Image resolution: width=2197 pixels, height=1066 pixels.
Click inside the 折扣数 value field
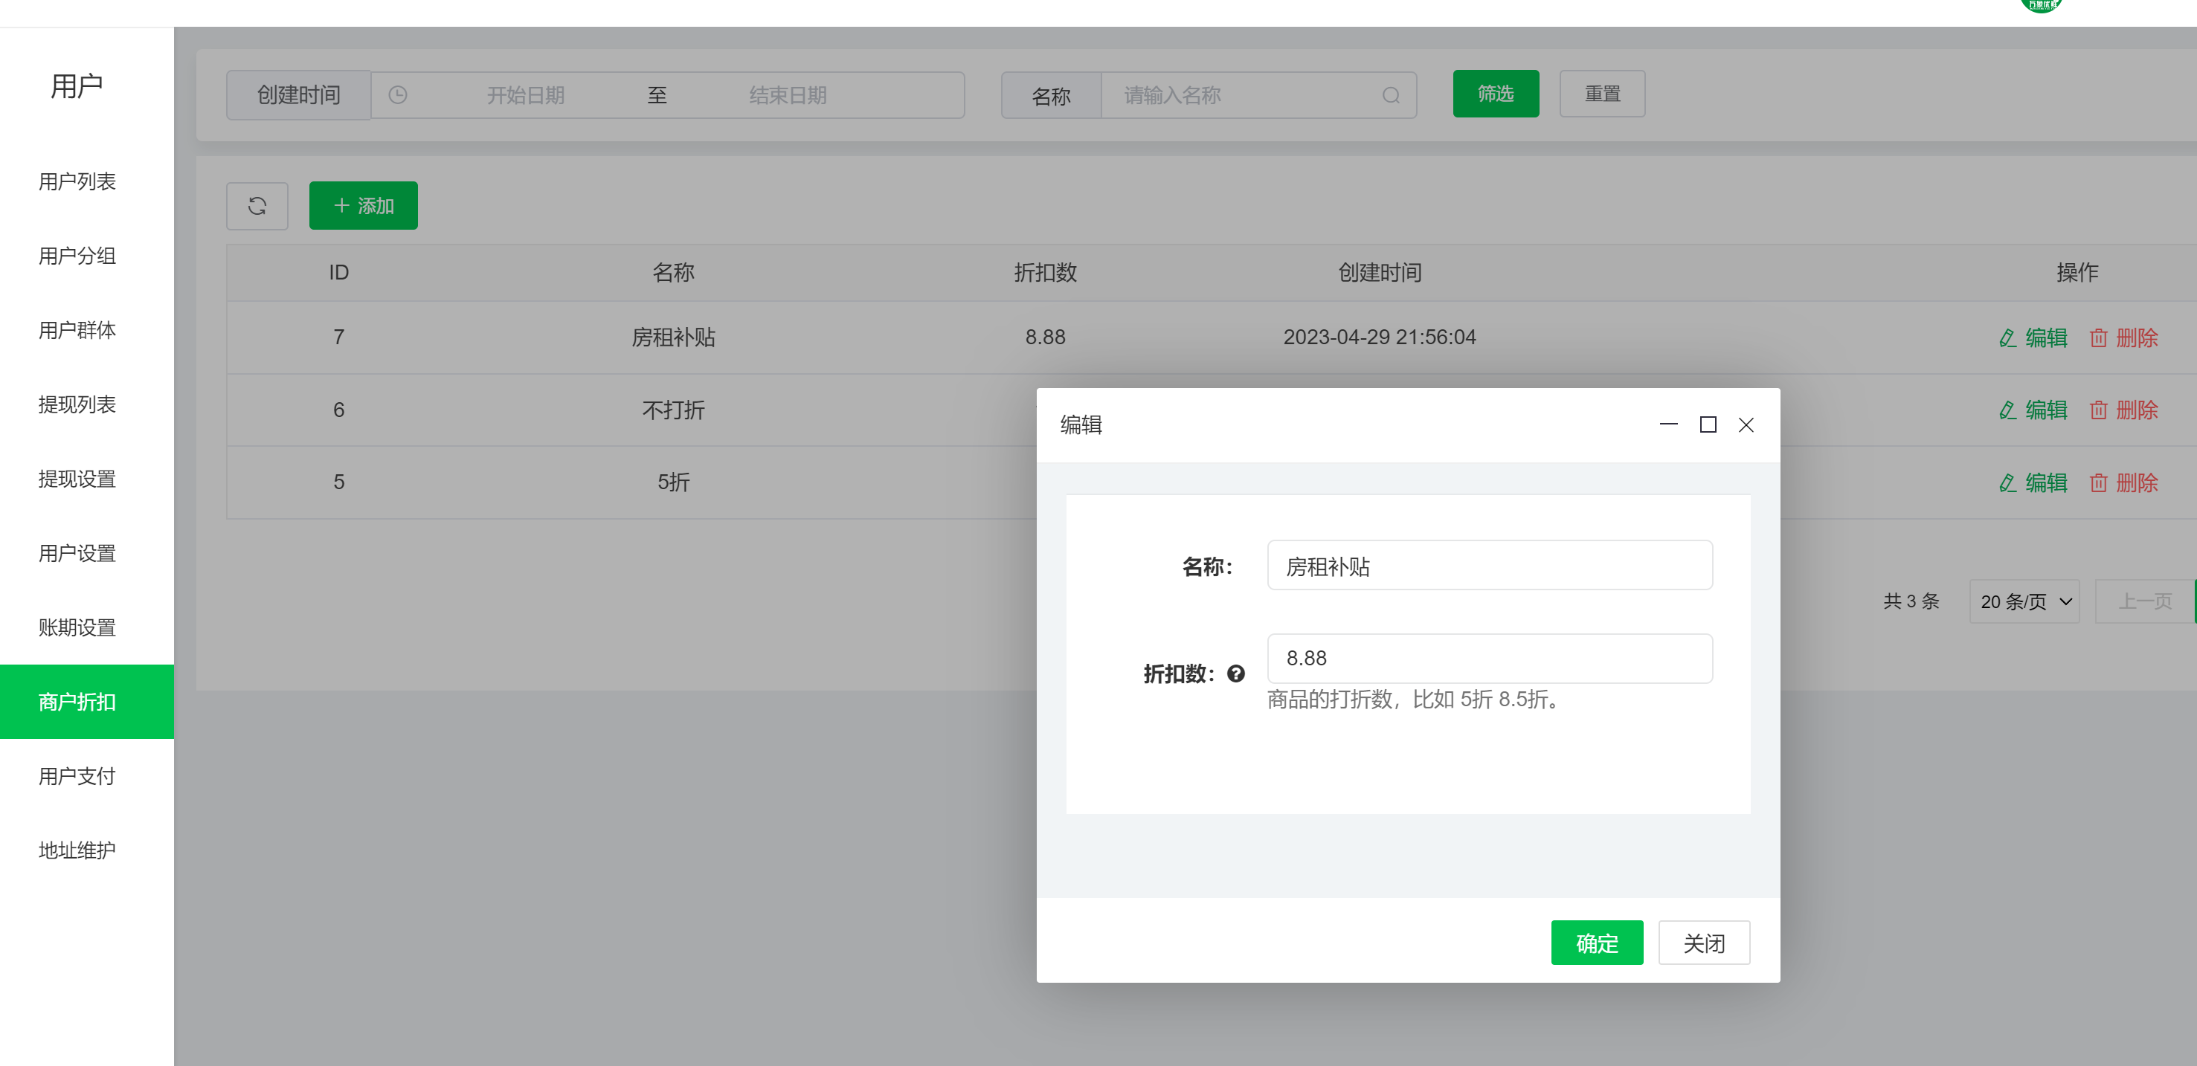coord(1489,658)
